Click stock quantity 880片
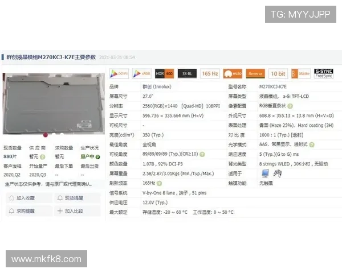This screenshot has height=273, width=342. tap(10, 156)
